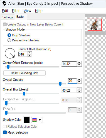Uncheck the Mask Selection checkbox
Viewport: 106px width, 138px height.
[5, 132]
